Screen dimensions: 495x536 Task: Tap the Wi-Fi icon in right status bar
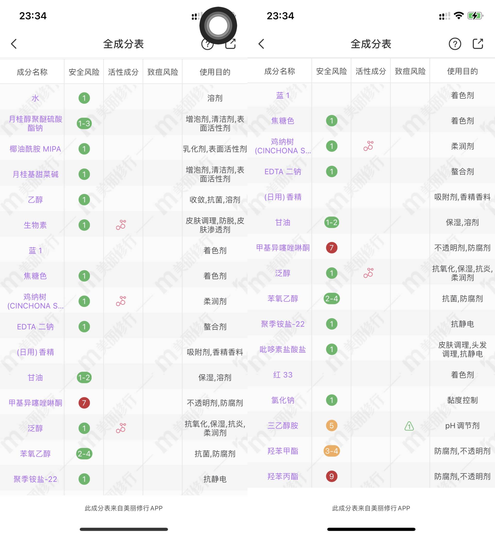click(459, 15)
